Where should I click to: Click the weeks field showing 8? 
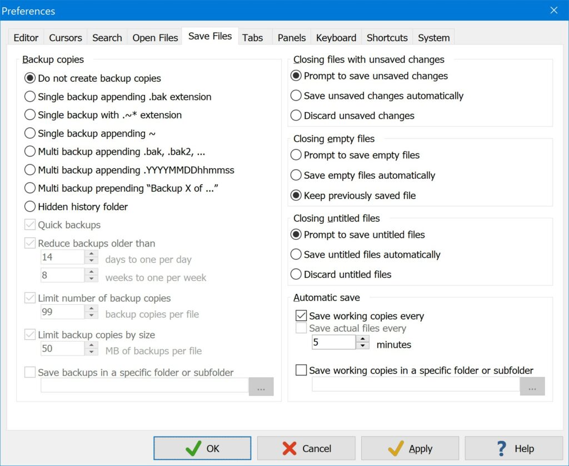pos(63,275)
